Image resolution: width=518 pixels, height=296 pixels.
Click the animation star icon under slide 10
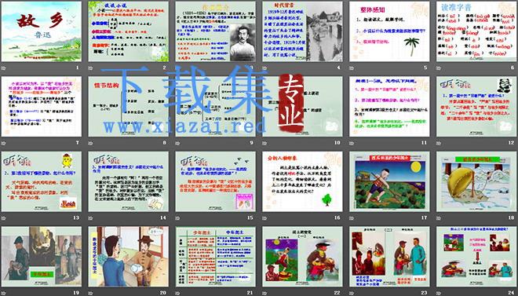click(x=264, y=143)
